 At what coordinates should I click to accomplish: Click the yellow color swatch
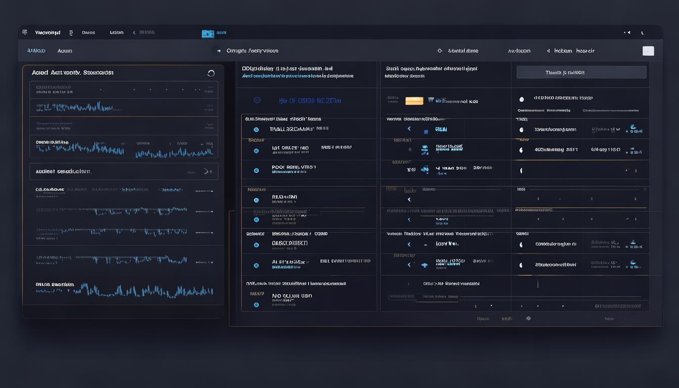(414, 101)
